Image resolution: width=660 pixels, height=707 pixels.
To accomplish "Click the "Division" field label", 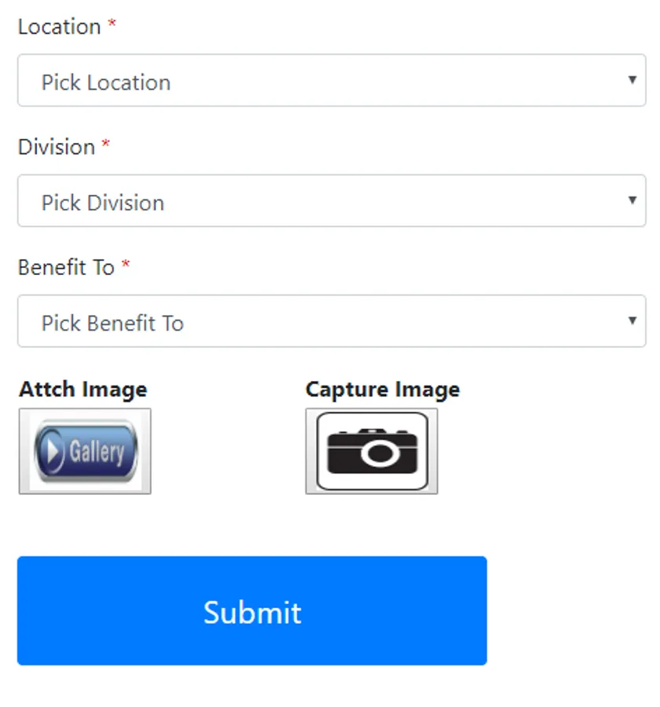I will 57,147.
